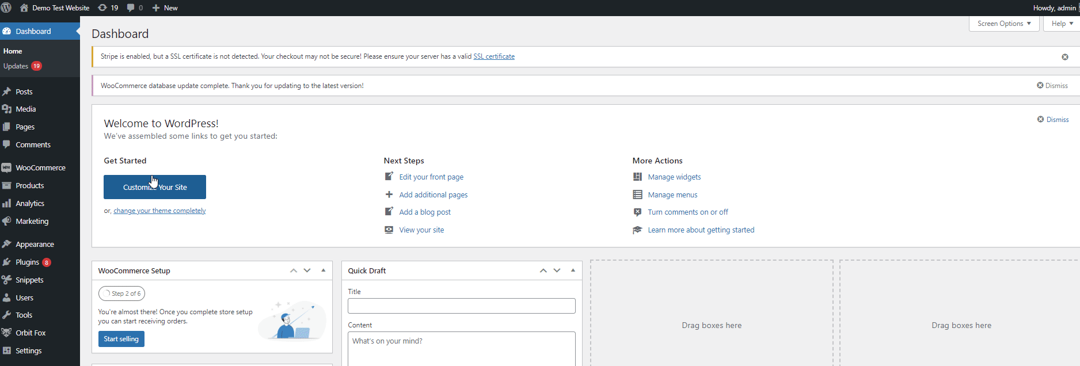Close the Stripe SSL warning notice
The width and height of the screenshot is (1080, 366).
coord(1065,57)
